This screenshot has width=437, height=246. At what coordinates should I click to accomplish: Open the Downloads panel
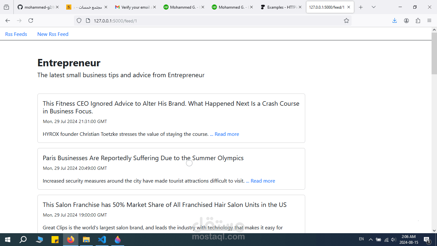tap(394, 20)
